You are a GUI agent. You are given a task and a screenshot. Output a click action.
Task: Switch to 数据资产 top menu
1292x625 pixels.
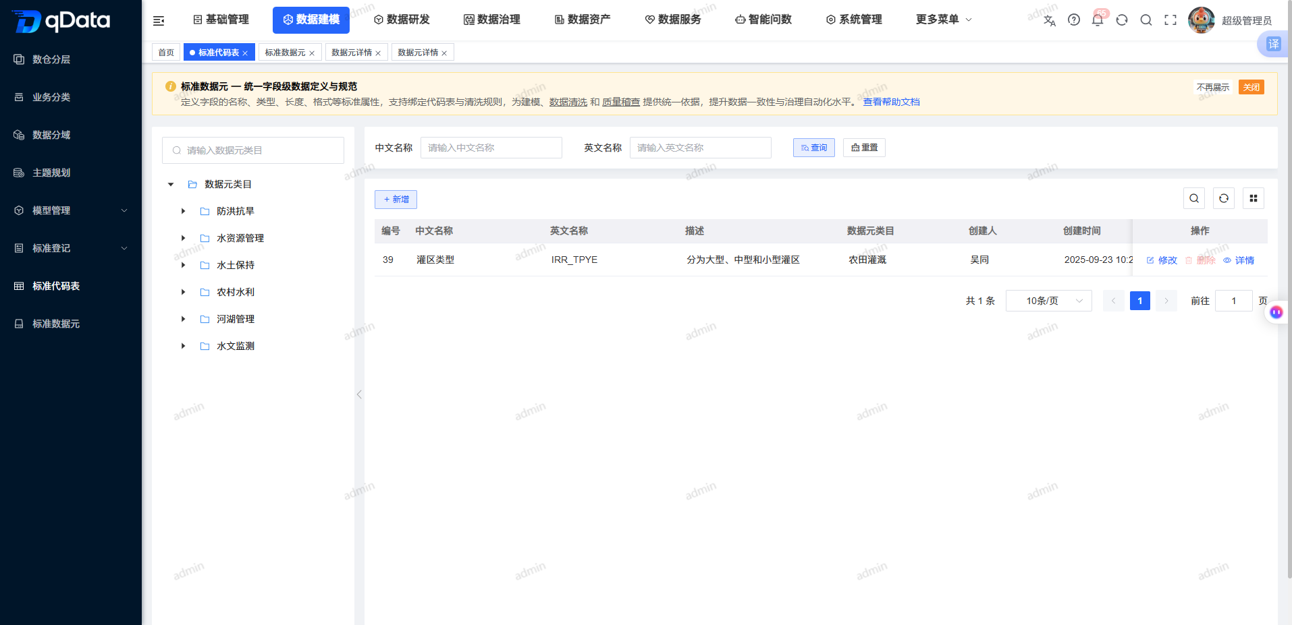coord(583,20)
